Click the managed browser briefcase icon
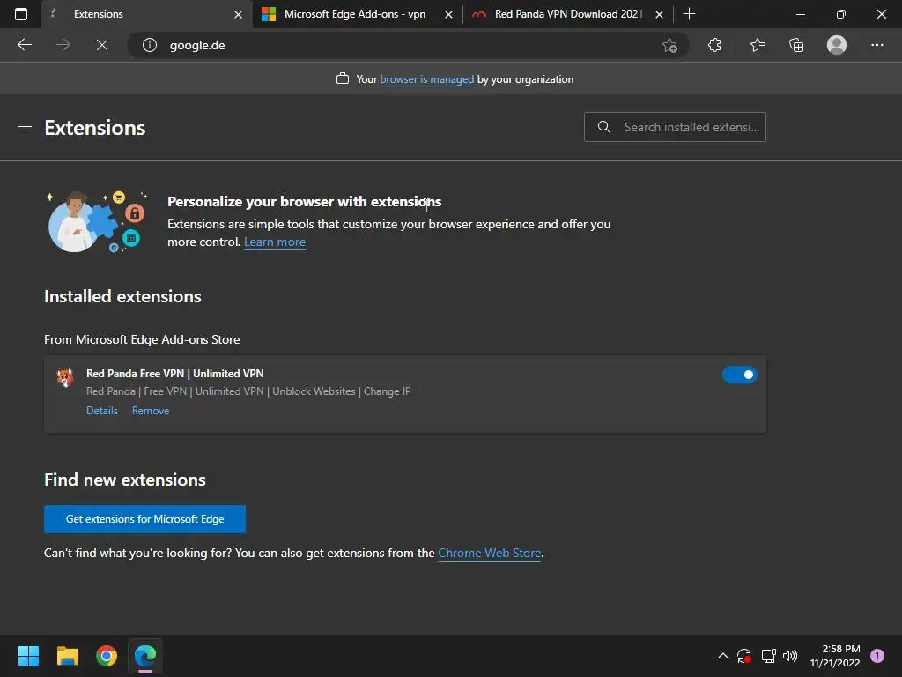This screenshot has height=677, width=902. [343, 78]
